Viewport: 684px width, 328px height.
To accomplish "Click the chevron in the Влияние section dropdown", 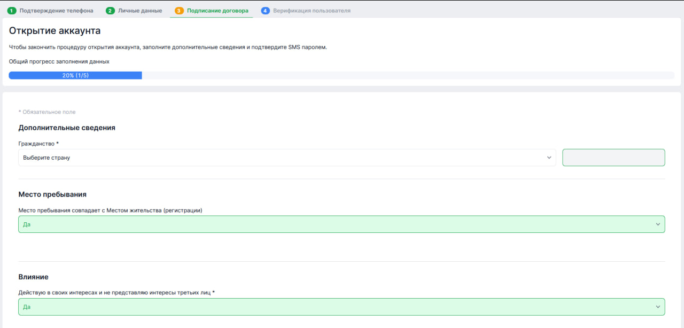I will point(658,307).
